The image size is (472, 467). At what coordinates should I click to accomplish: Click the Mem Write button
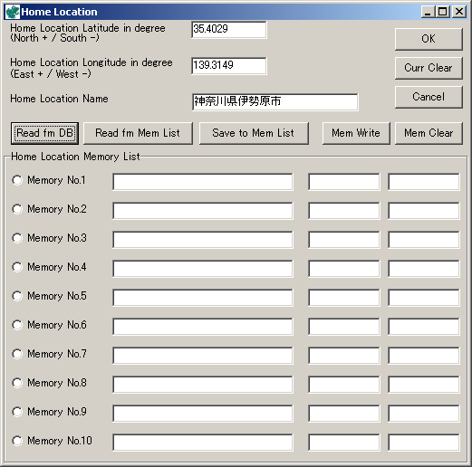(x=356, y=133)
